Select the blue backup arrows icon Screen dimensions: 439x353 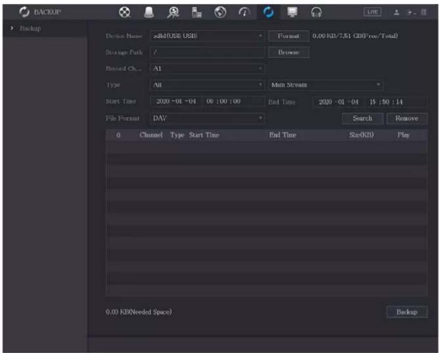tap(268, 12)
